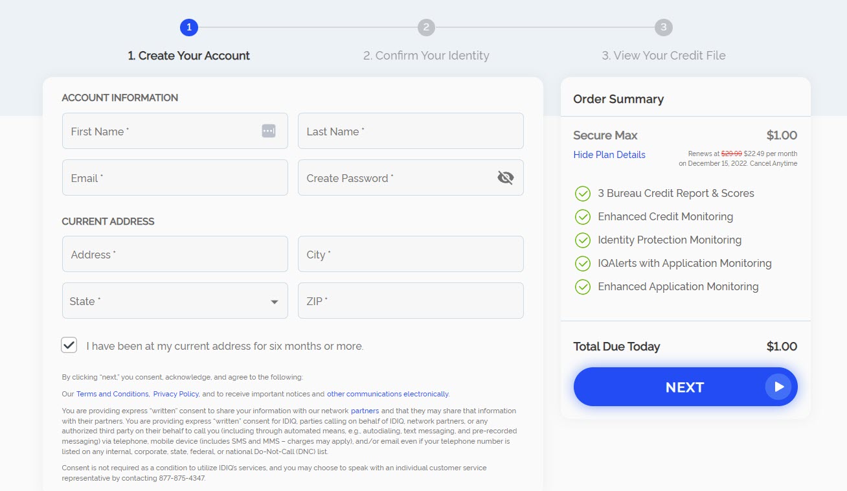Collapse plan details via Hide Plan Details
Viewport: 847px width, 491px height.
(609, 154)
